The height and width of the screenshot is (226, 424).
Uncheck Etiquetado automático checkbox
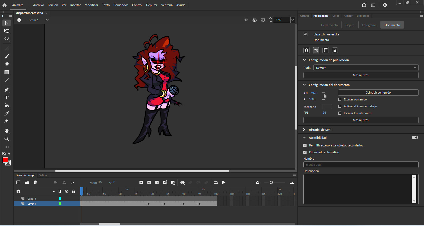click(305, 152)
